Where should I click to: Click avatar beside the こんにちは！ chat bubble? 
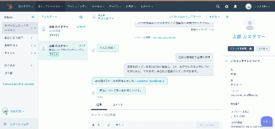coord(93,50)
